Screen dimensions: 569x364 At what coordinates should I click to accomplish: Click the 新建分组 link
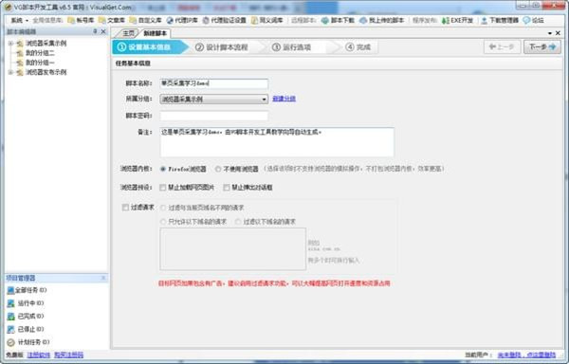284,99
